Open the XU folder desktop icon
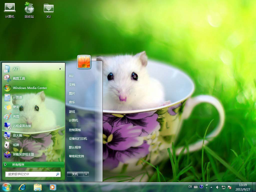This screenshot has height=192, width=256. tap(48, 10)
